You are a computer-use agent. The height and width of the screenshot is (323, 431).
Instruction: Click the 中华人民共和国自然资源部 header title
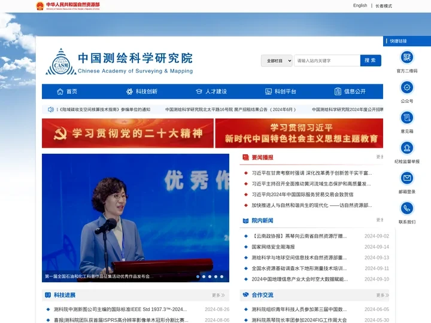click(x=73, y=4)
